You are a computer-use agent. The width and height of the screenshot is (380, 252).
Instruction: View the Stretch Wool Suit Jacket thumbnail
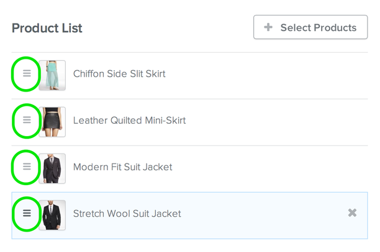[x=52, y=215]
